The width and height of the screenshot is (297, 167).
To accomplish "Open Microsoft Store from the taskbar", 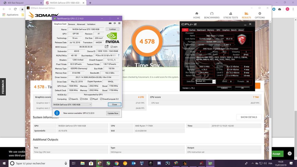I will pyautogui.click(x=91, y=163).
